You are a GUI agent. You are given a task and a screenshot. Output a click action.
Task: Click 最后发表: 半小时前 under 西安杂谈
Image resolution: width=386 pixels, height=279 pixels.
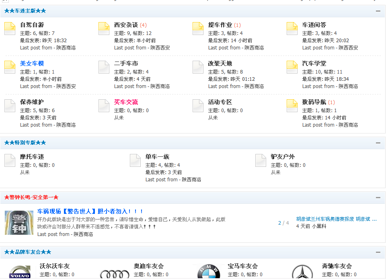tap(135, 40)
